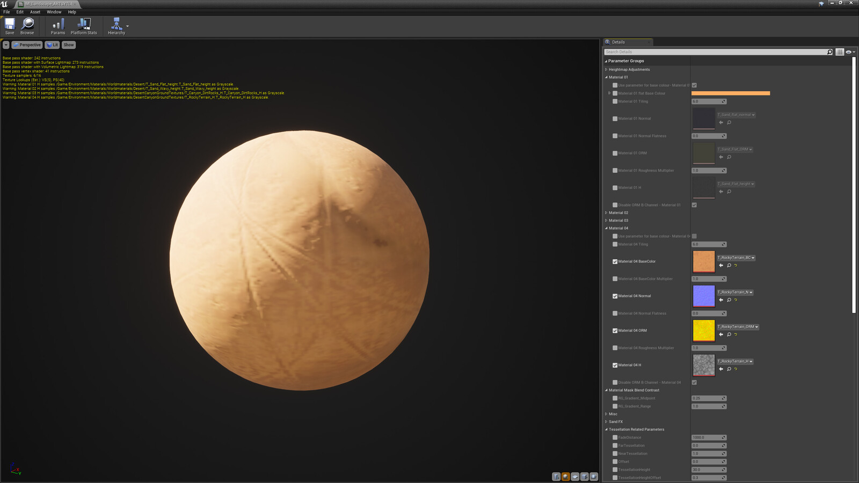859x483 pixels.
Task: Find T_RockyTerrain_BC in Content Browser
Action: [729, 265]
